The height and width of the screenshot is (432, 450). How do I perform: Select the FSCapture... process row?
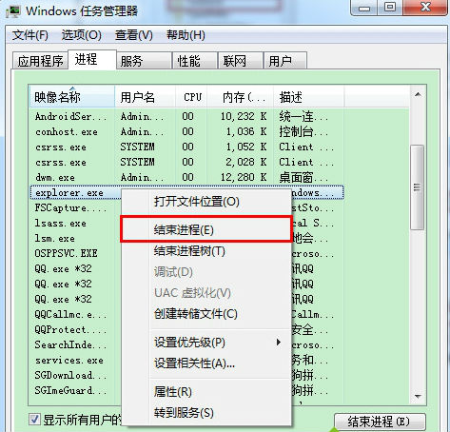click(75, 207)
